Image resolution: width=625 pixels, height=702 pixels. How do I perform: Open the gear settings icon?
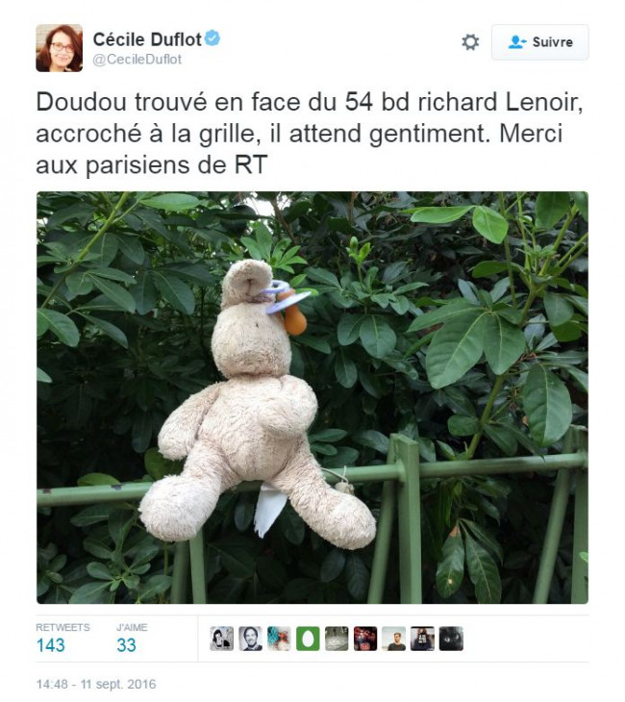(470, 42)
